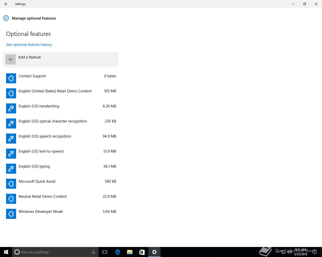This screenshot has width=322, height=257.
Task: Select Microsoft Quick Assist feature name
Action: (37, 181)
